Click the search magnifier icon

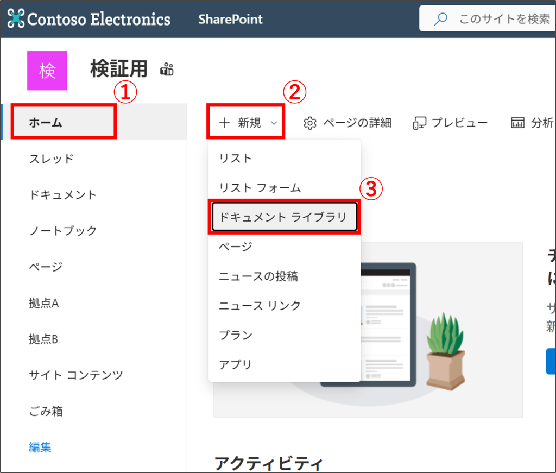(x=440, y=20)
